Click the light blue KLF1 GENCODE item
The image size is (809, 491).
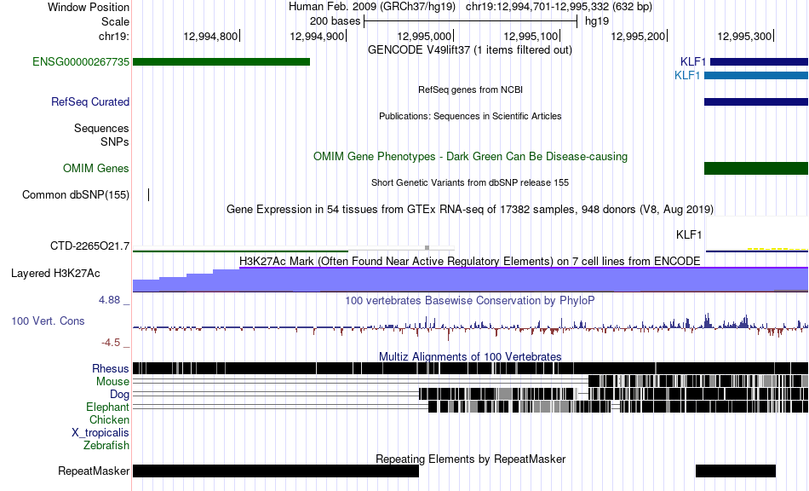(x=756, y=75)
